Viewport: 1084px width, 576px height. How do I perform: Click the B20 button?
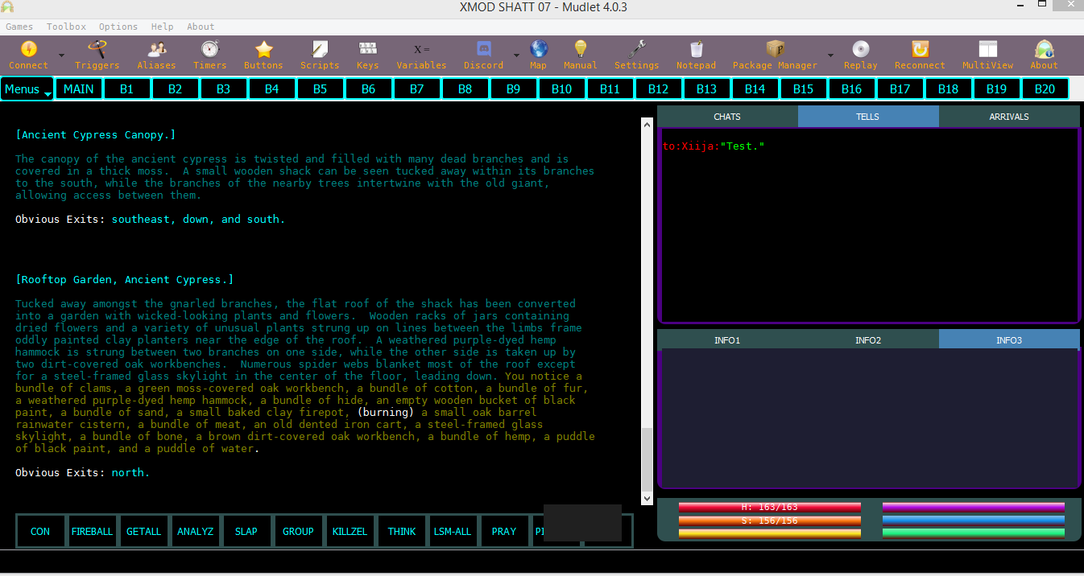click(1045, 88)
